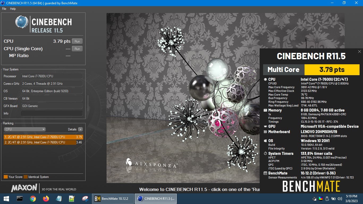The height and width of the screenshot is (204, 363).
Task: Open the Notepad icon in the taskbar
Action: pyautogui.click(x=59, y=199)
